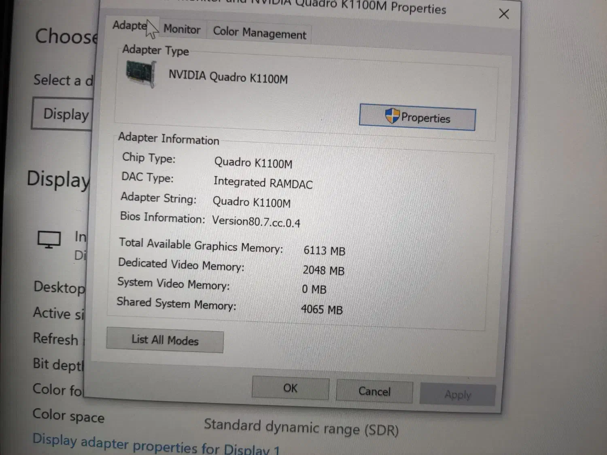Image resolution: width=607 pixels, height=455 pixels.
Task: Cancel the adapter properties dialog
Action: 374,391
